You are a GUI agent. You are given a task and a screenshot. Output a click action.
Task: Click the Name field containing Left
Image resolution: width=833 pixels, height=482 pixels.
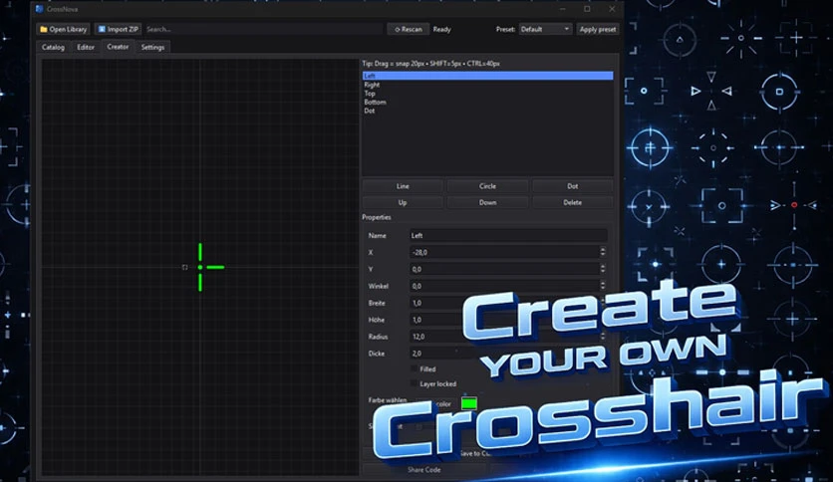[508, 236]
